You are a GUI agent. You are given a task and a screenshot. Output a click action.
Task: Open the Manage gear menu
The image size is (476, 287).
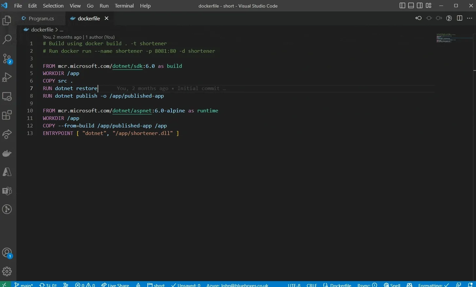pyautogui.click(x=7, y=271)
